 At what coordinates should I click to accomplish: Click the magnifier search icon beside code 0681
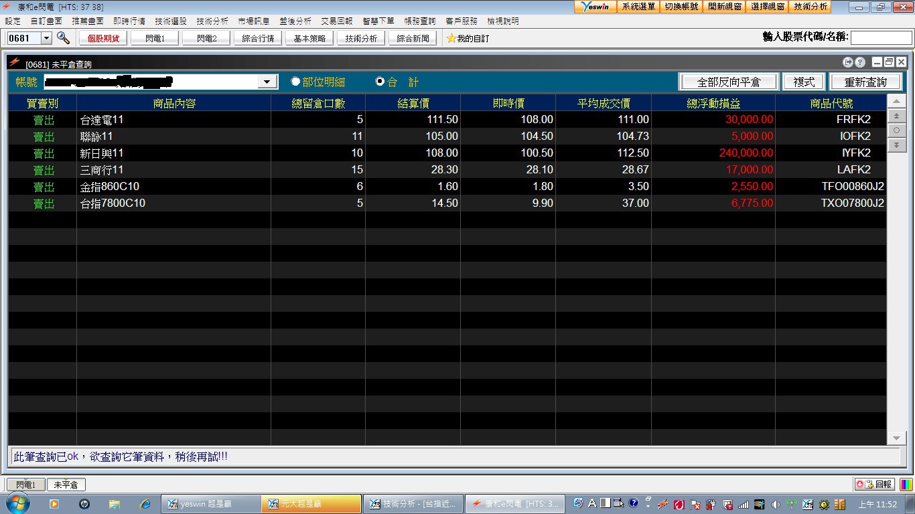point(63,38)
